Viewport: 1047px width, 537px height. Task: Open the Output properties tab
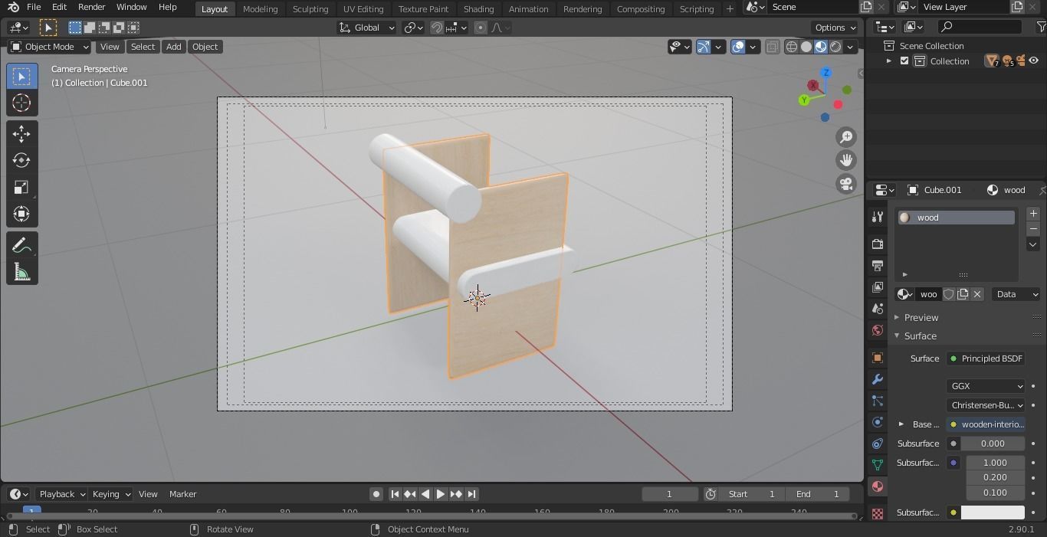[x=878, y=265]
